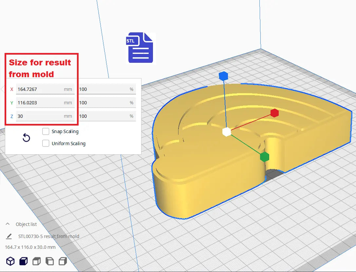The height and width of the screenshot is (272, 356).
Task: Switch to the 3D perspective view cube icon
Action: pos(10,261)
